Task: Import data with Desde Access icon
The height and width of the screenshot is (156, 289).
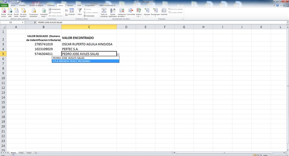Action: coord(4,12)
